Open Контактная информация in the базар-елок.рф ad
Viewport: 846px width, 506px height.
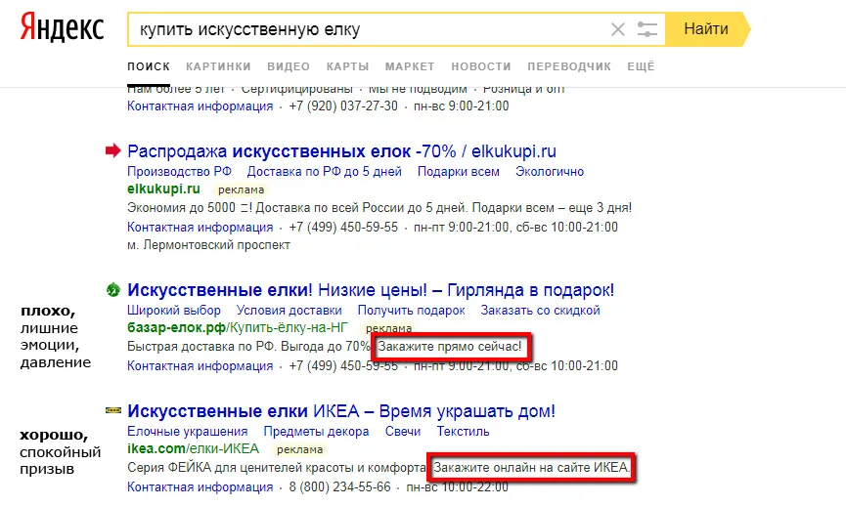pos(200,366)
